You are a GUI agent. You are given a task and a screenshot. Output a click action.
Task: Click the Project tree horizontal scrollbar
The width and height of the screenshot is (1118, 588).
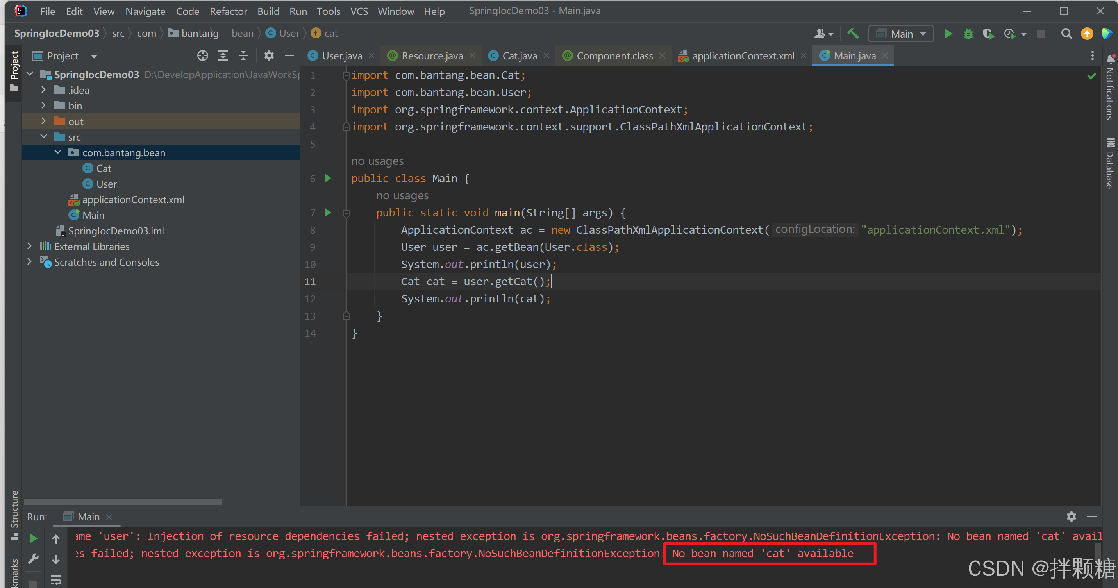[x=123, y=501]
